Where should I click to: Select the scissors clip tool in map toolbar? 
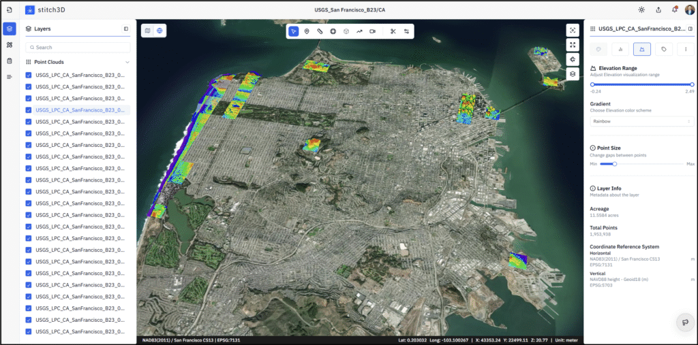(x=393, y=31)
